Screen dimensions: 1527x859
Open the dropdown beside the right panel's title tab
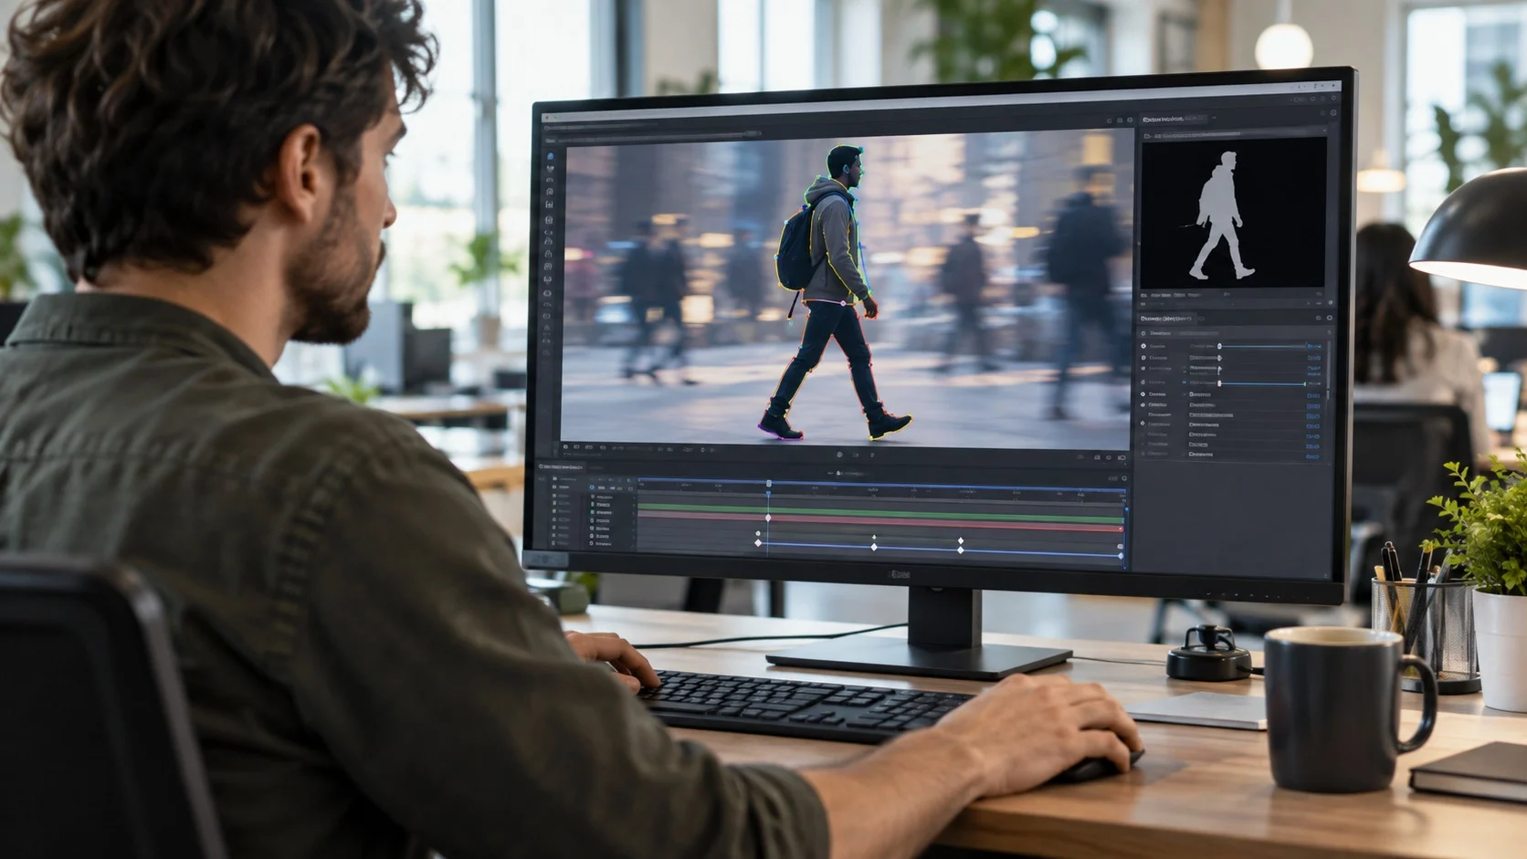click(1215, 119)
